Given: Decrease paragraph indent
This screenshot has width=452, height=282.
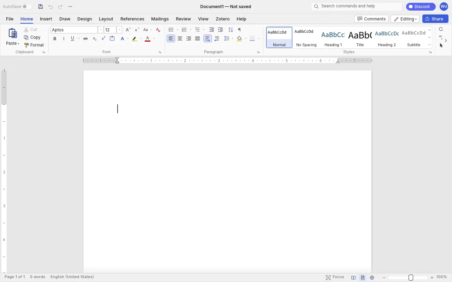Looking at the screenshot, I should tap(212, 30).
